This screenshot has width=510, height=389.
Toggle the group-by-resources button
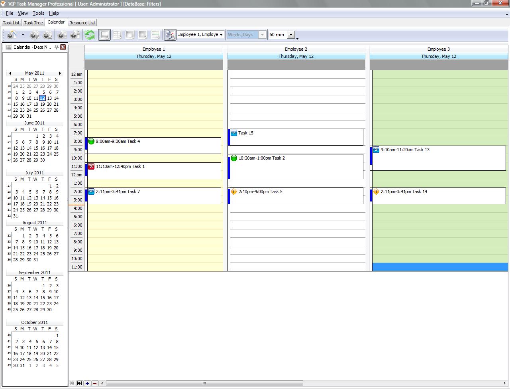coord(170,35)
